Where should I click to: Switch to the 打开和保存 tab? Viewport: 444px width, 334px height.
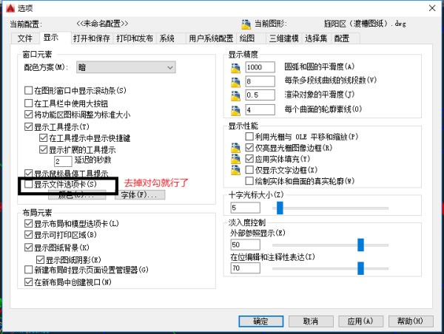[x=92, y=38]
